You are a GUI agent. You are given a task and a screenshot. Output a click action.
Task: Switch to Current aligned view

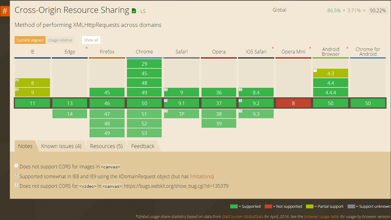[x=30, y=40]
